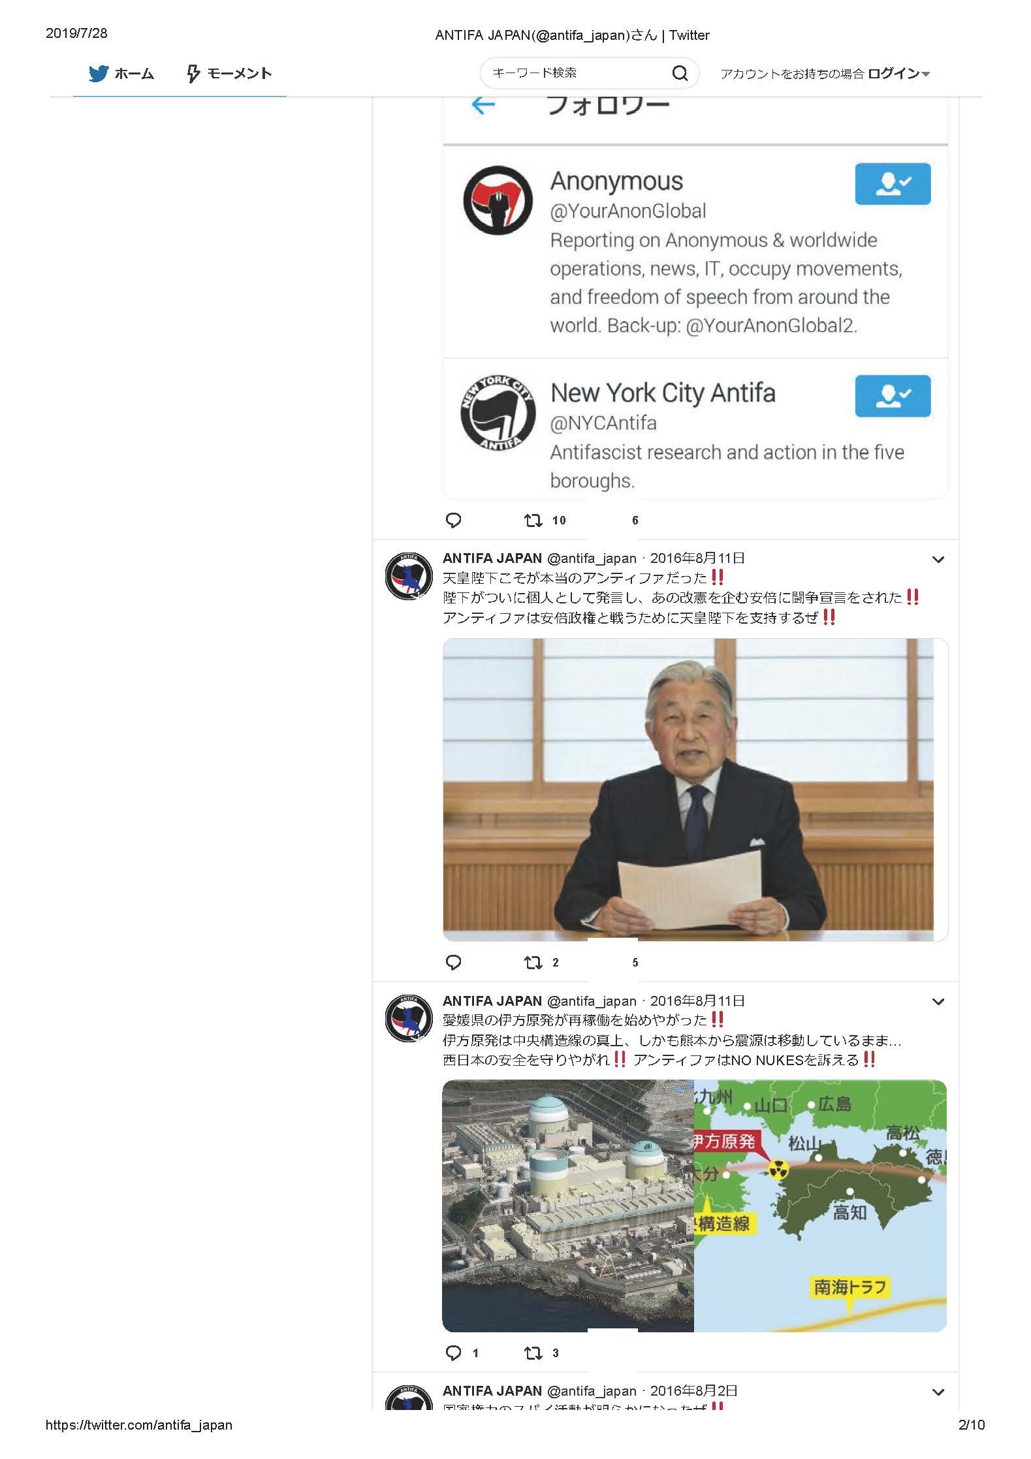Reply to the Emperor photo tweet
Viewport: 1031px width, 1459px height.
(453, 962)
